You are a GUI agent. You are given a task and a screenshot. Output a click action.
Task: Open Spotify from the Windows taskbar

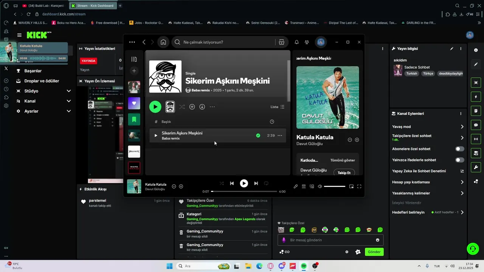coord(304,266)
